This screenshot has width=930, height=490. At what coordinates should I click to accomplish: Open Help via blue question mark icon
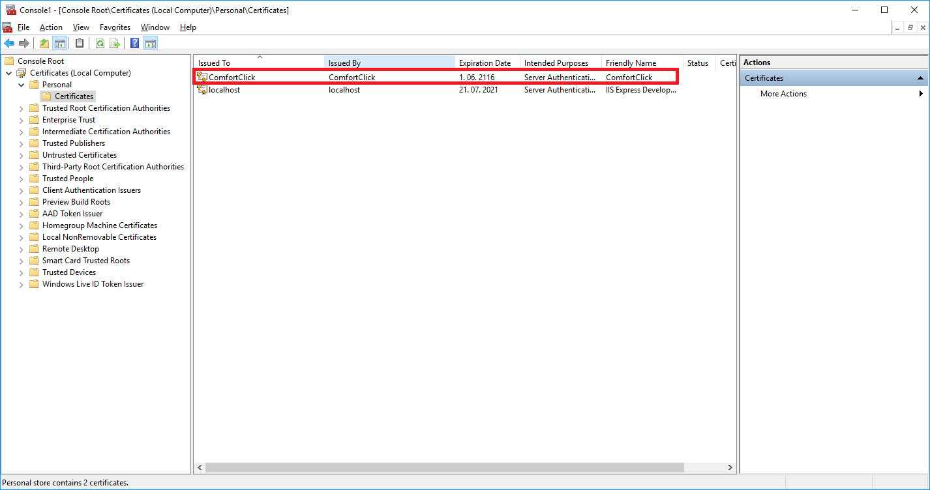click(x=135, y=44)
